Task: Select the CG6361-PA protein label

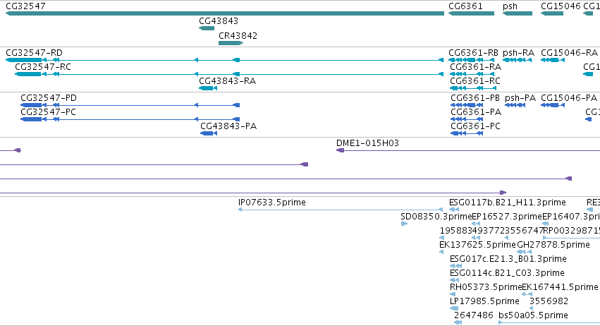Action: tap(476, 112)
